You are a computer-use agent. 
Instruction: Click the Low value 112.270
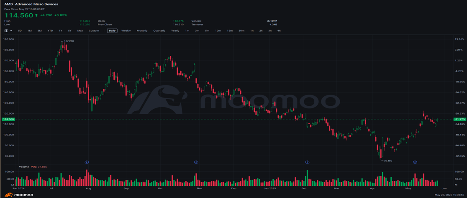85,25
